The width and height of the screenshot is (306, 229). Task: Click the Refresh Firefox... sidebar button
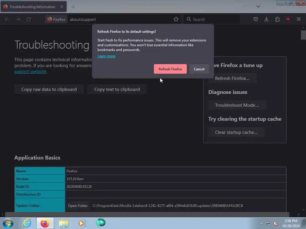pyautogui.click(x=232, y=78)
